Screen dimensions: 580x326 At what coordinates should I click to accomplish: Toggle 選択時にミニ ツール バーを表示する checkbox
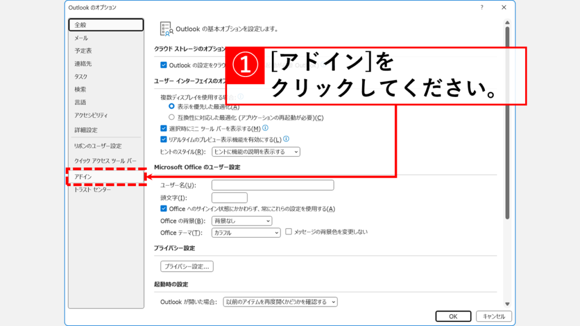coord(164,128)
